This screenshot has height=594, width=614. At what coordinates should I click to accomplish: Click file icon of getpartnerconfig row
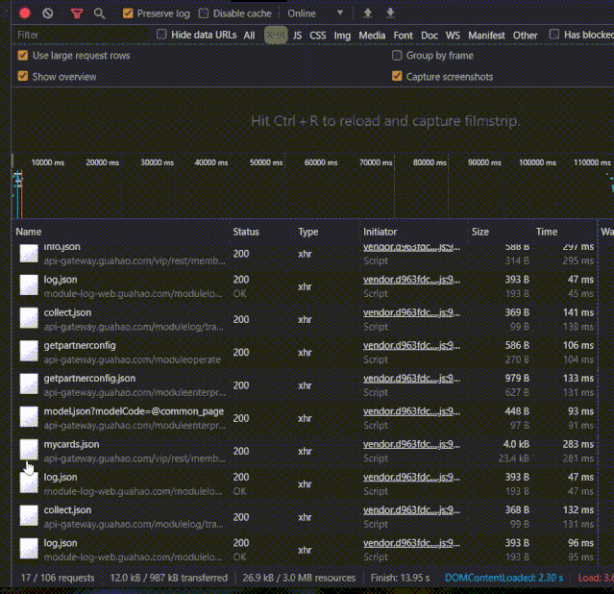29,351
